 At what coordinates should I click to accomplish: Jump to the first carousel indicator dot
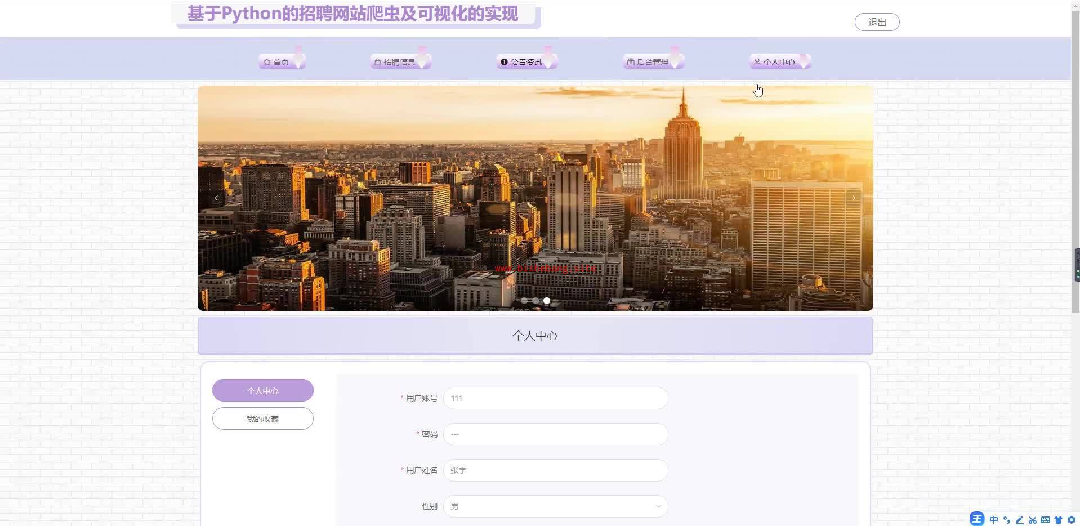(524, 301)
